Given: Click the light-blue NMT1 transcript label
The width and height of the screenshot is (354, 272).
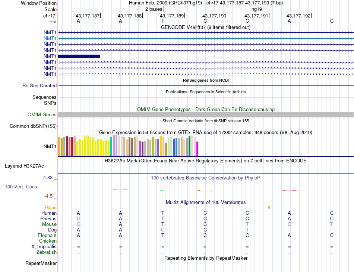Looking at the screenshot, I should 50,39.
